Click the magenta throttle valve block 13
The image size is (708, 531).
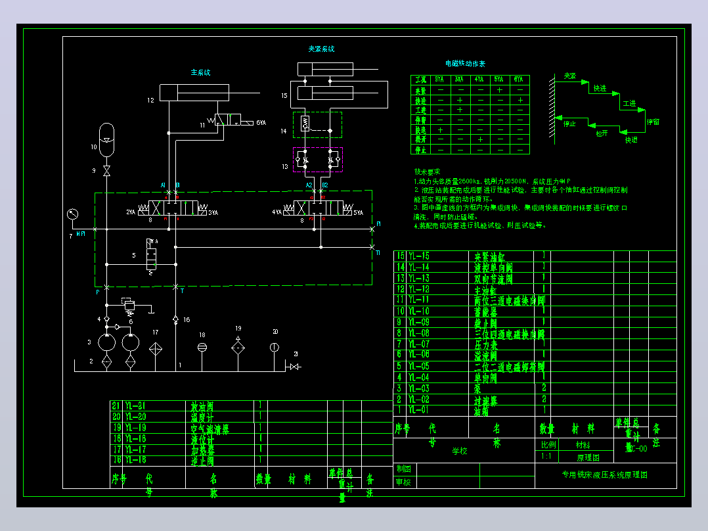318,160
